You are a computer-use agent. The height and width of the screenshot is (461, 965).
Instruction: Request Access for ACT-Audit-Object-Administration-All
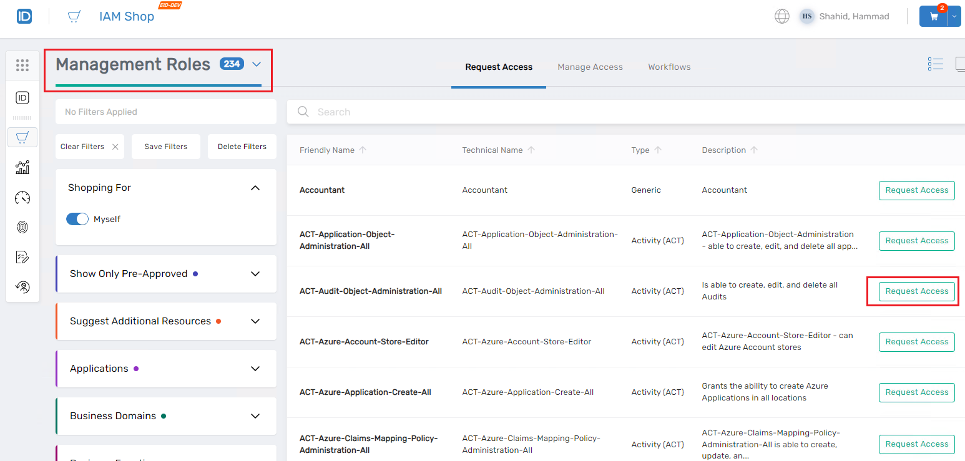point(917,291)
